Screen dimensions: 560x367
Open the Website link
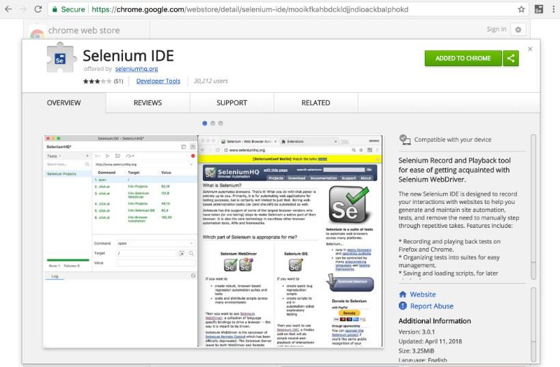[x=423, y=295]
